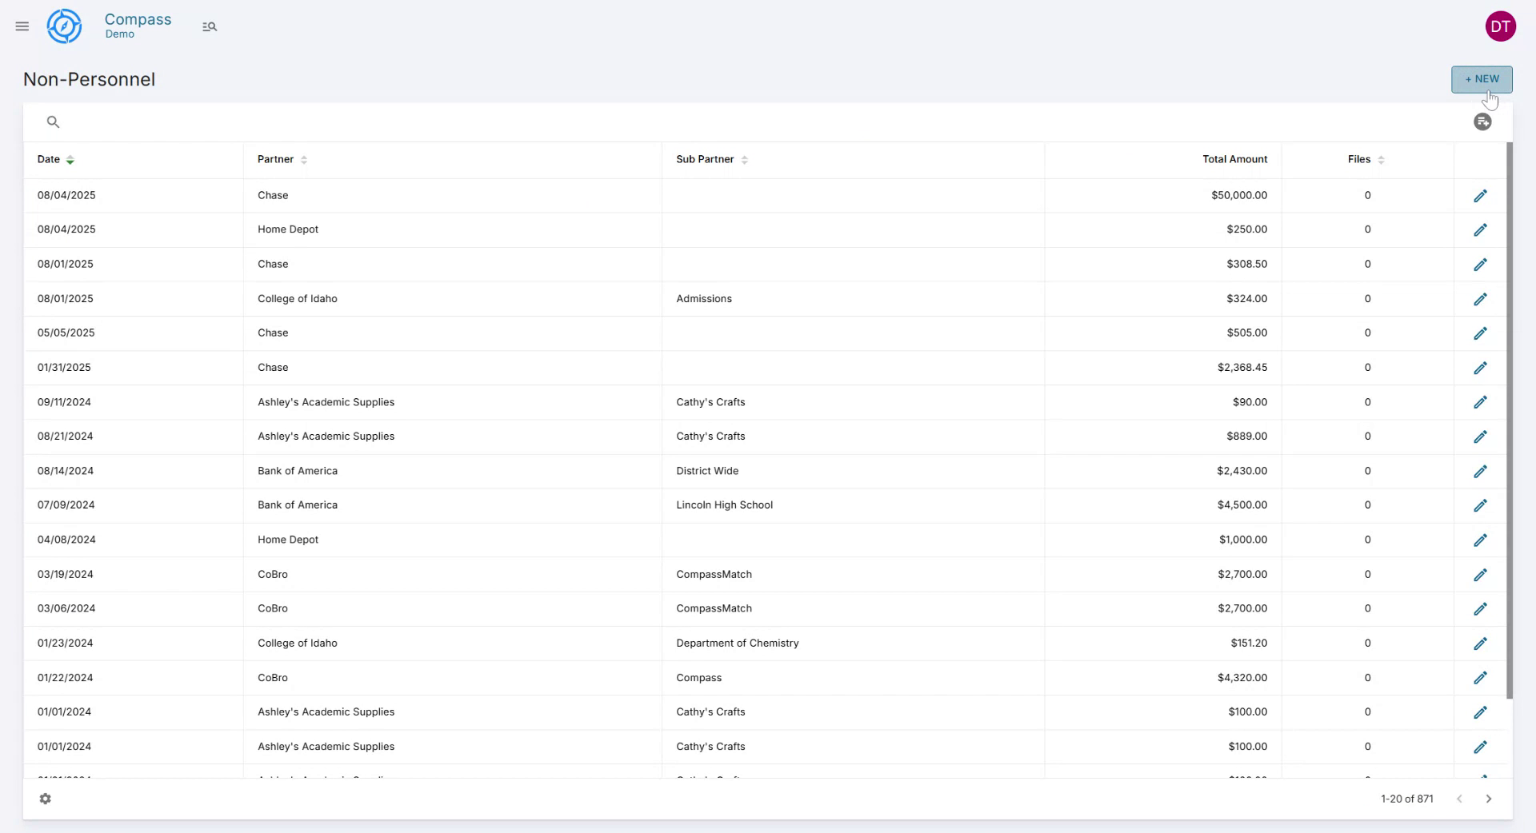Edit the Home Depot $1,000 entry
This screenshot has width=1536, height=833.
[1481, 540]
